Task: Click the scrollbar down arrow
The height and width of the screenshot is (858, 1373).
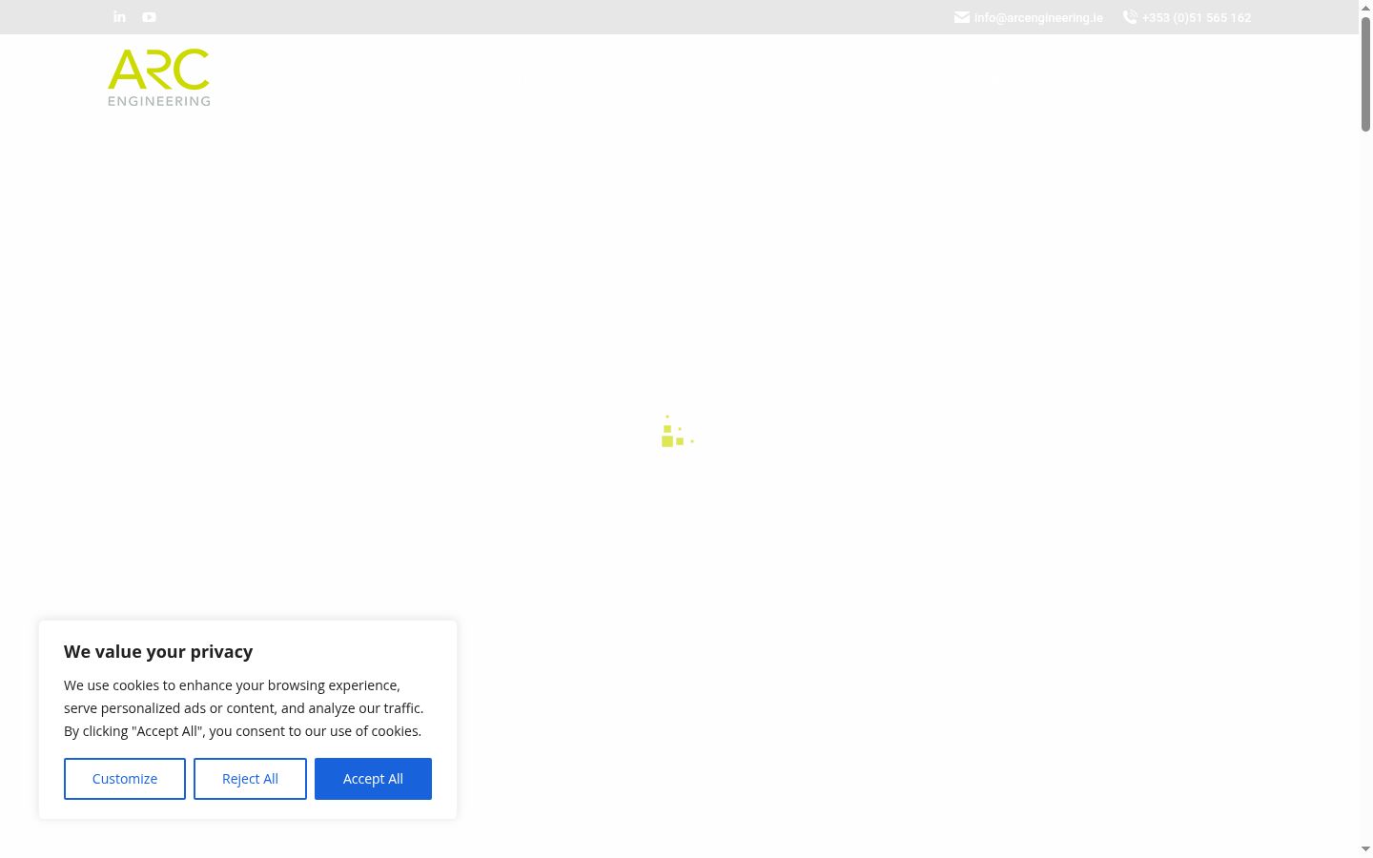Action: pos(1365,849)
